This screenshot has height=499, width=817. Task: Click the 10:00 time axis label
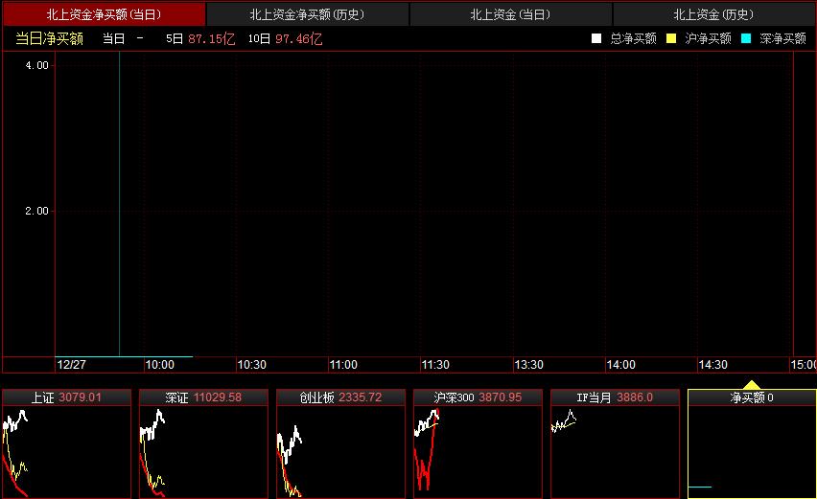tap(159, 365)
